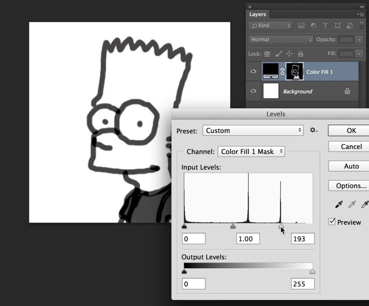Select the black point eyedropper
This screenshot has width=369, height=306.
point(339,205)
